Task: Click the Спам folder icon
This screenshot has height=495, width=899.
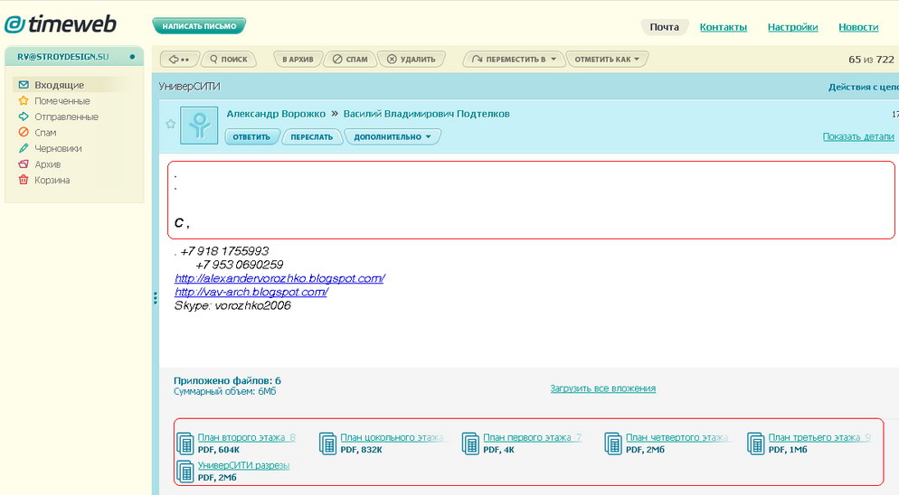Action: (24, 133)
